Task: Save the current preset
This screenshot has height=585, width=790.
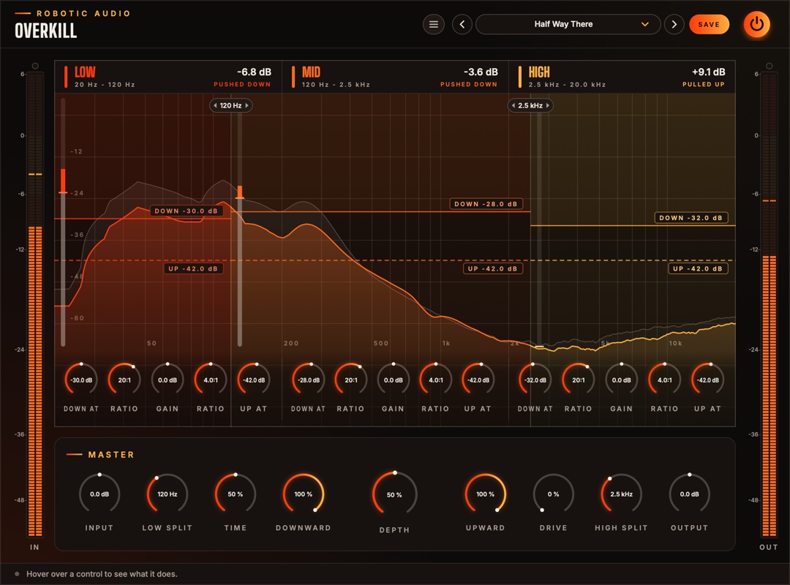Action: click(x=709, y=24)
